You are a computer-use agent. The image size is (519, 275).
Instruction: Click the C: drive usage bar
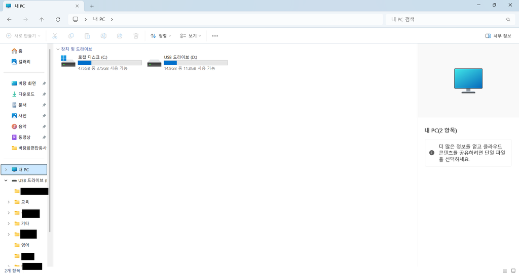[110, 63]
